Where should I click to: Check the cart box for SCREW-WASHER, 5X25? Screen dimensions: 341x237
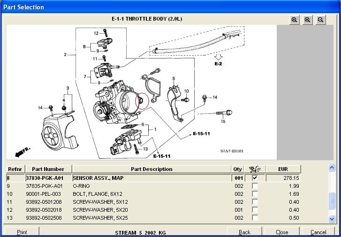tap(255, 218)
